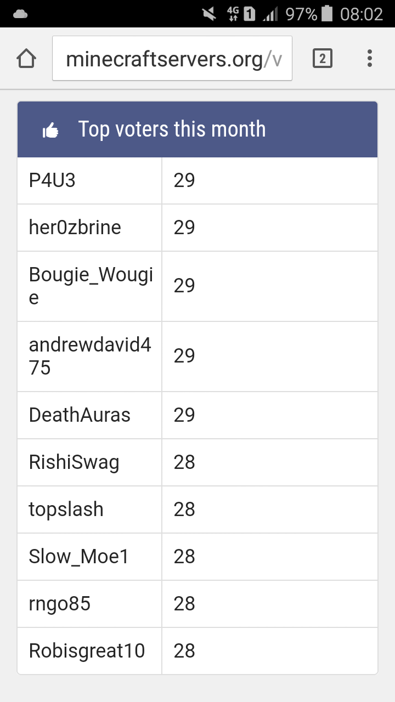Open the tab switcher showing 2 tabs
This screenshot has width=395, height=702.
tap(323, 58)
